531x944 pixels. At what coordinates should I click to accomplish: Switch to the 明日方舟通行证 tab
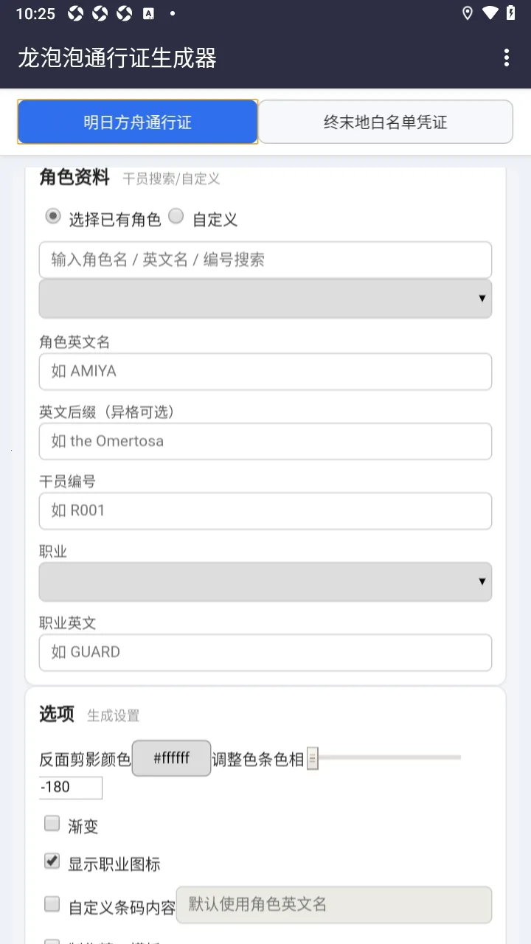tap(138, 122)
